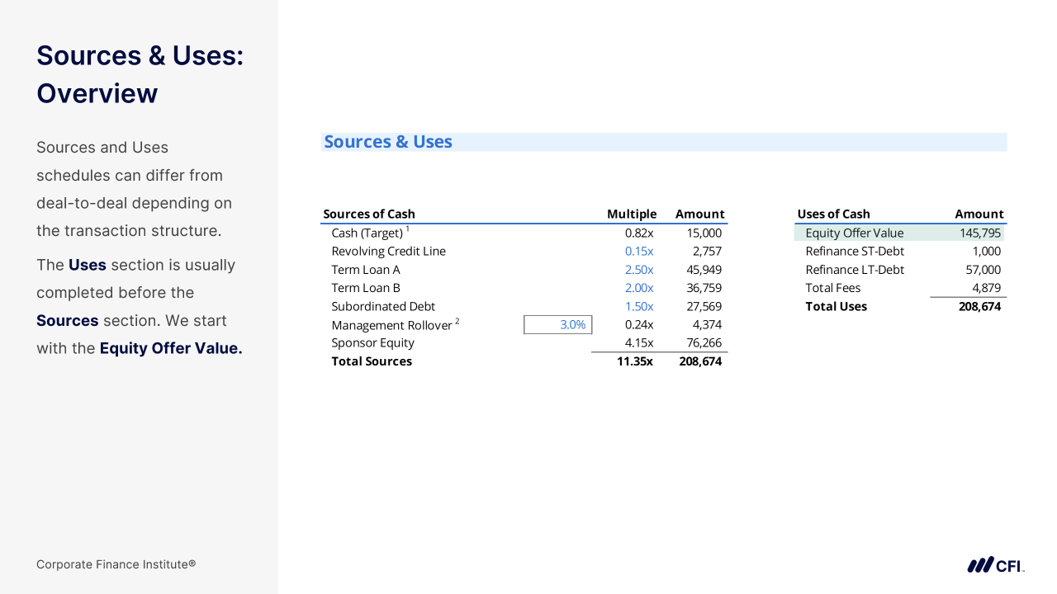Image resolution: width=1057 pixels, height=594 pixels.
Task: Click the Sources & Uses: Overview title
Action: (140, 74)
